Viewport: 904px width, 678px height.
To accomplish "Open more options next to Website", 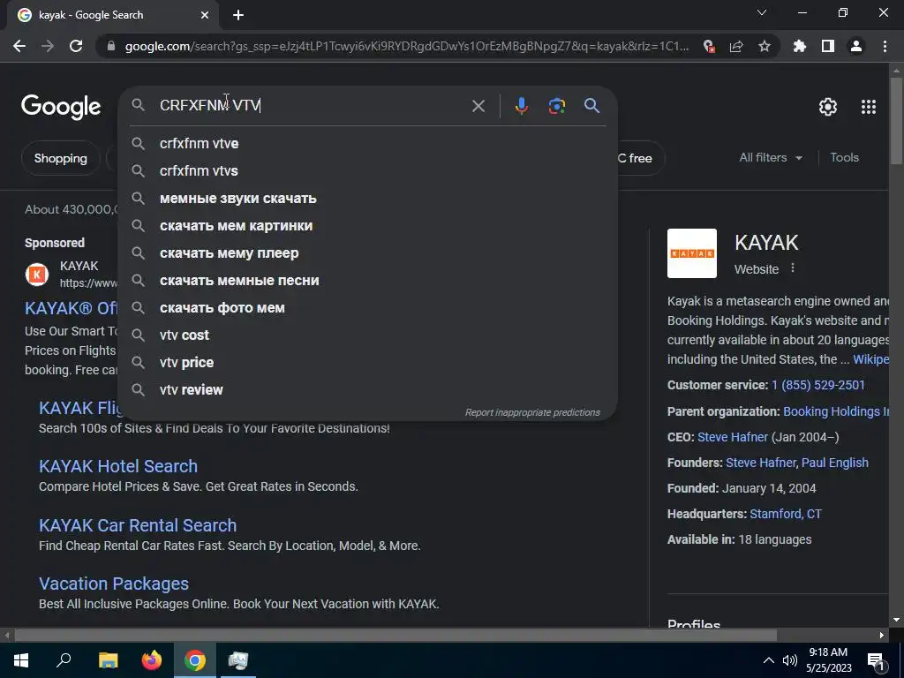I will tap(793, 268).
